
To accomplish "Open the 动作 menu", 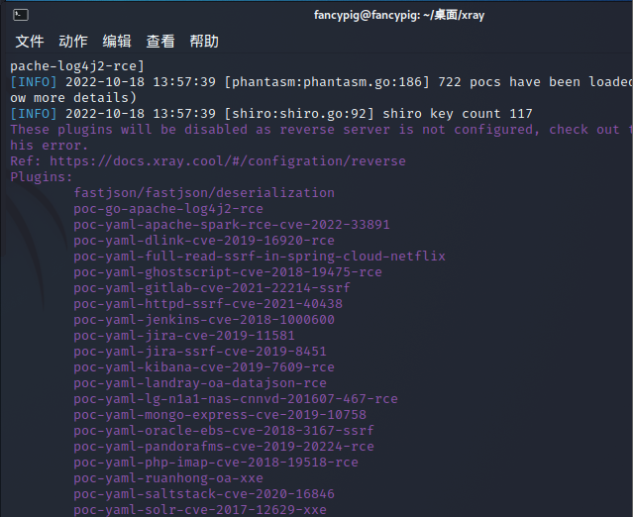I will [73, 41].
